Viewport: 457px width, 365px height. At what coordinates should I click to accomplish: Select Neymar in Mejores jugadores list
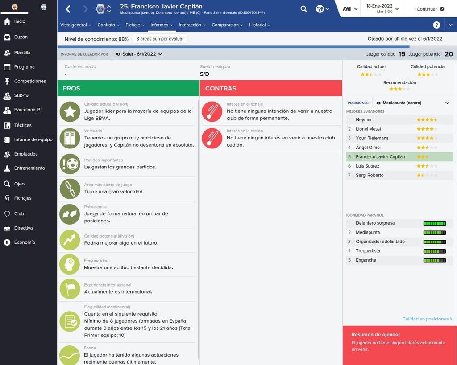pyautogui.click(x=399, y=119)
